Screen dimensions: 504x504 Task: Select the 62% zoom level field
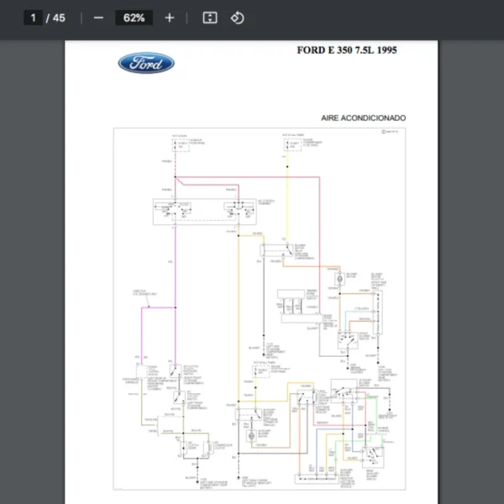tap(134, 18)
